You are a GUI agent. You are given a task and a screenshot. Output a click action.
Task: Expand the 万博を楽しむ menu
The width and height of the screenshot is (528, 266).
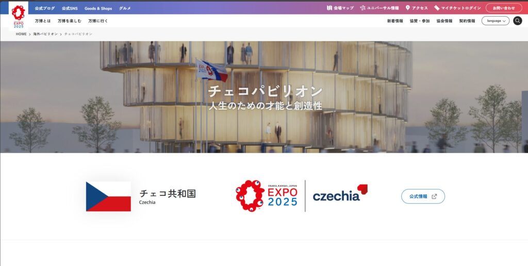[70, 21]
